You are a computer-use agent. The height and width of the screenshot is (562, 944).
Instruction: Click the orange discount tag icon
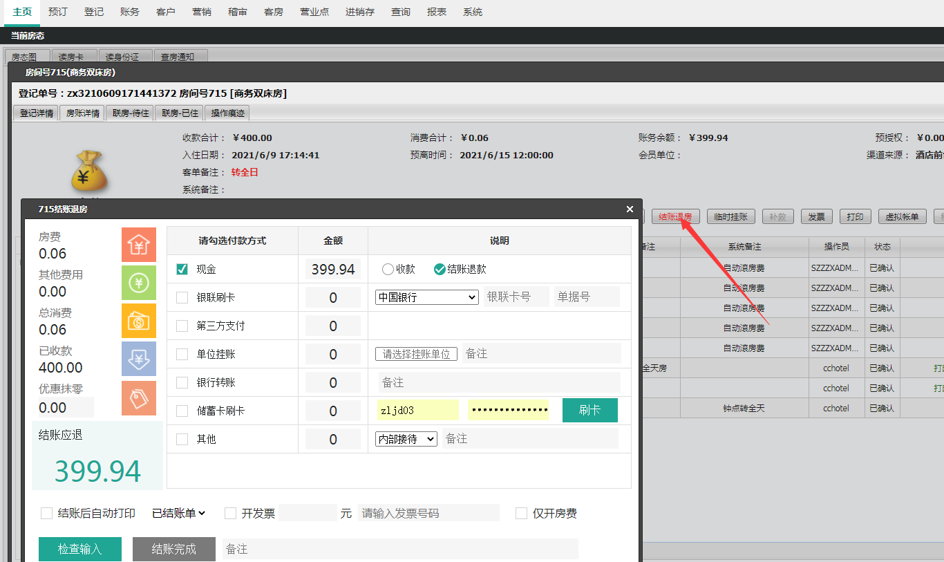coord(139,397)
